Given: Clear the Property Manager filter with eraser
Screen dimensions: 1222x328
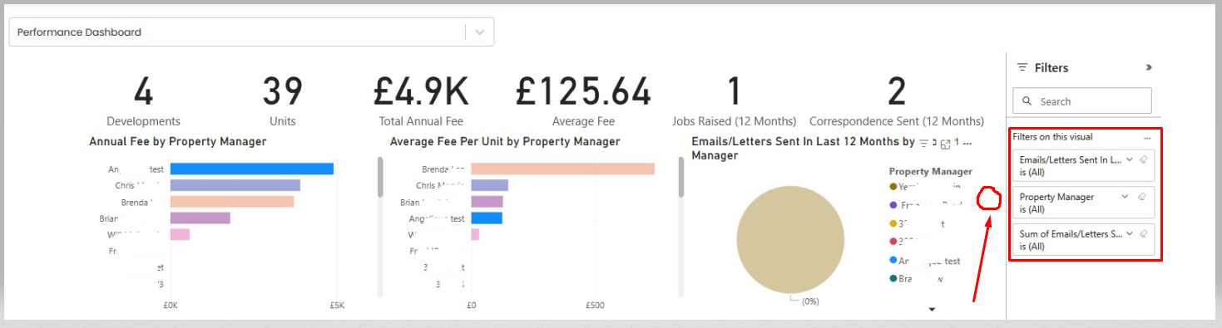Looking at the screenshot, I should (x=1143, y=197).
